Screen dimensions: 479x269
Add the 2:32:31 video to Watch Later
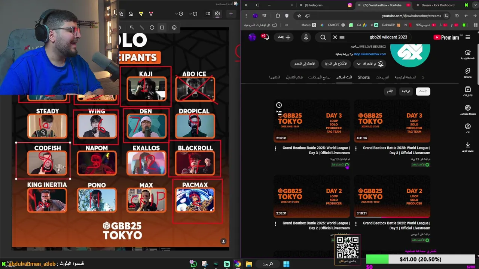[279, 105]
